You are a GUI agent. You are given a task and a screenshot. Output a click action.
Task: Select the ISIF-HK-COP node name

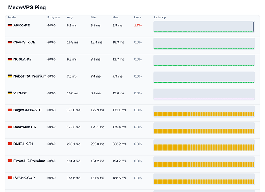(x=24, y=178)
